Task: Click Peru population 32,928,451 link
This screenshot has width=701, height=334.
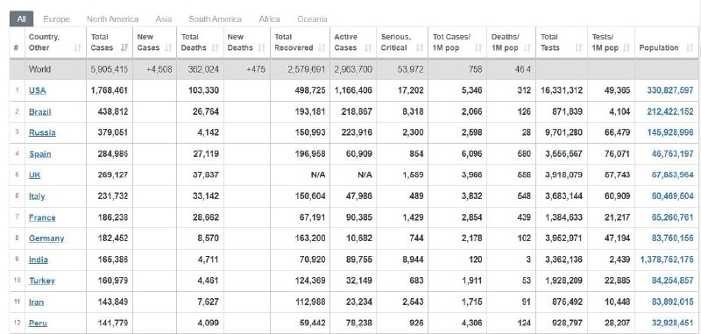Action: [x=673, y=323]
